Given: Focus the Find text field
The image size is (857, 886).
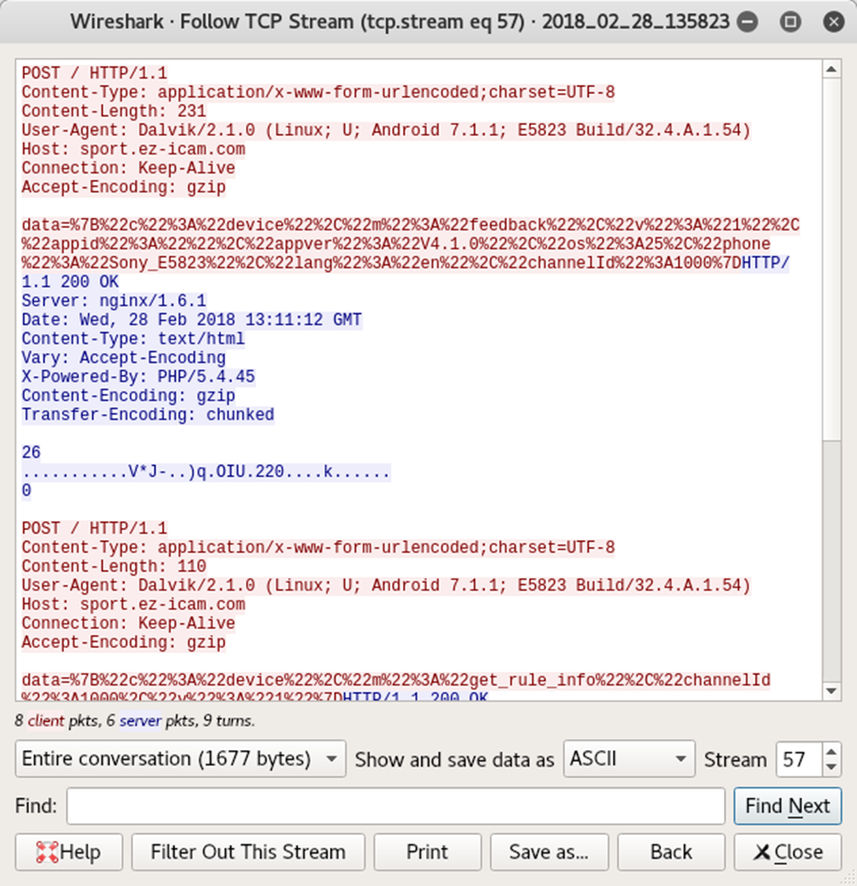Looking at the screenshot, I should tap(396, 806).
